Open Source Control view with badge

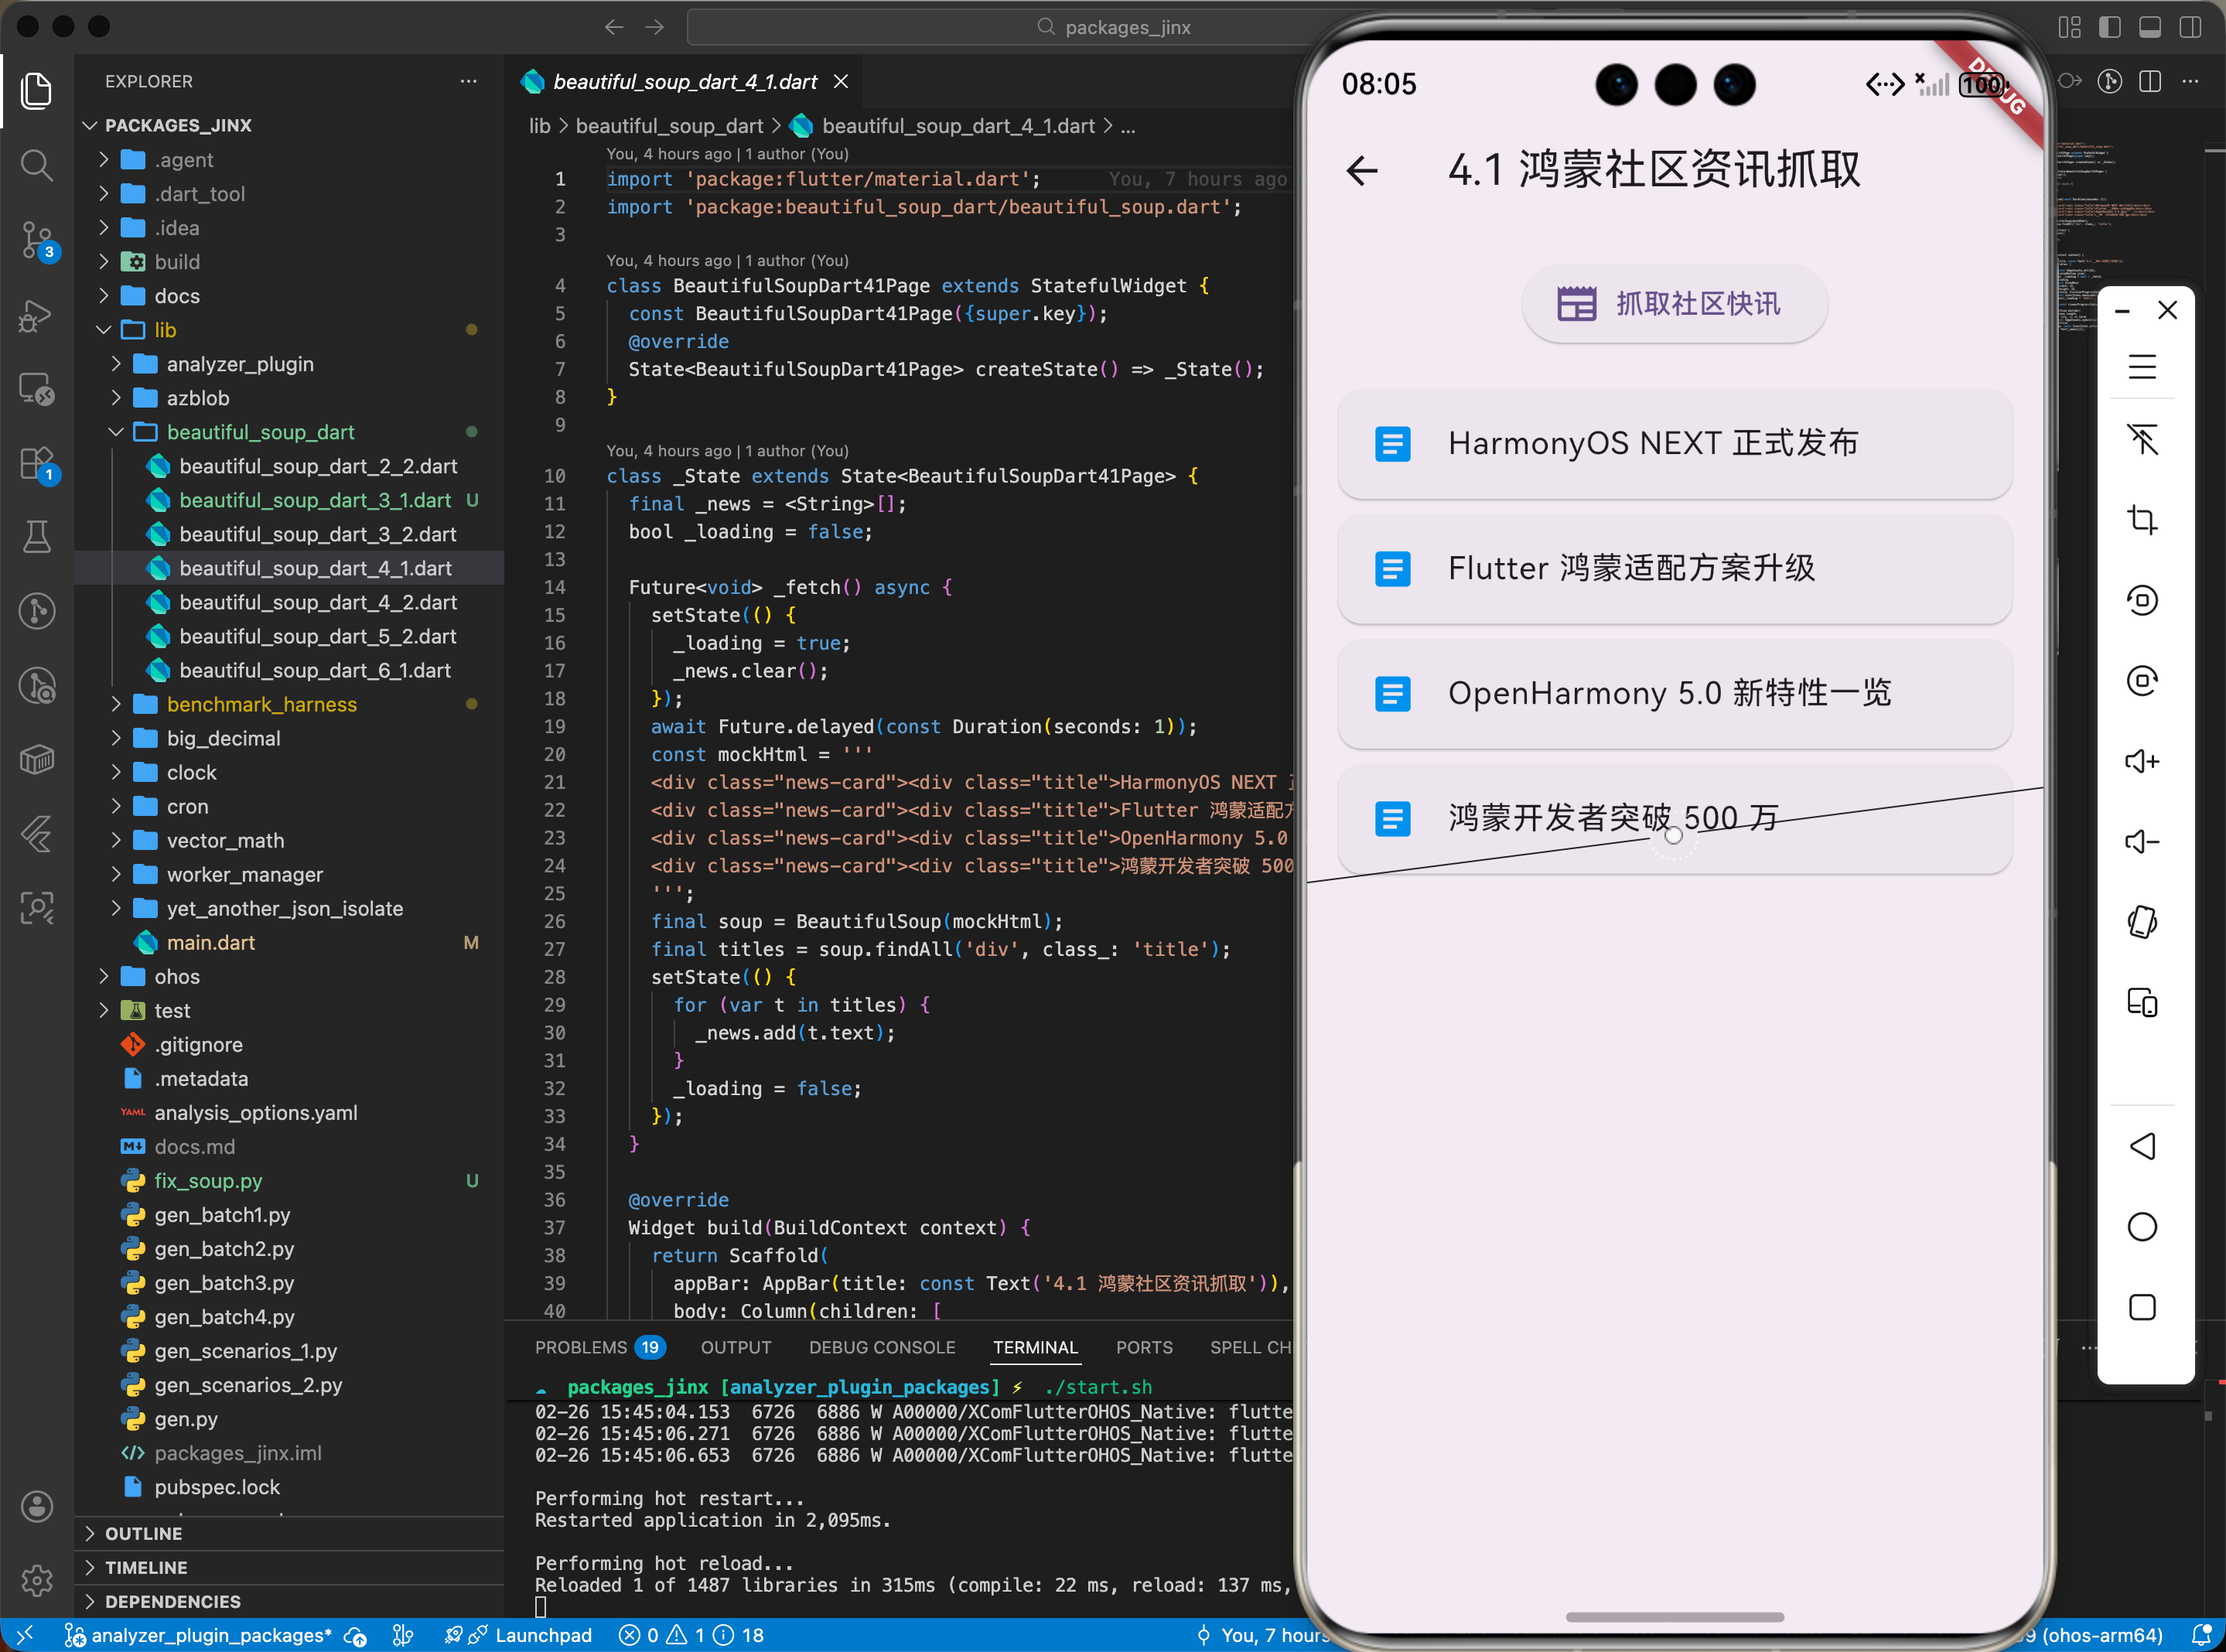pos(37,241)
